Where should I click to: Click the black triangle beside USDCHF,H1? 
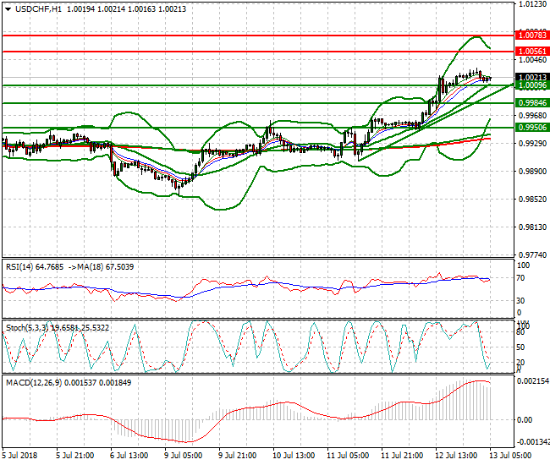(8, 9)
